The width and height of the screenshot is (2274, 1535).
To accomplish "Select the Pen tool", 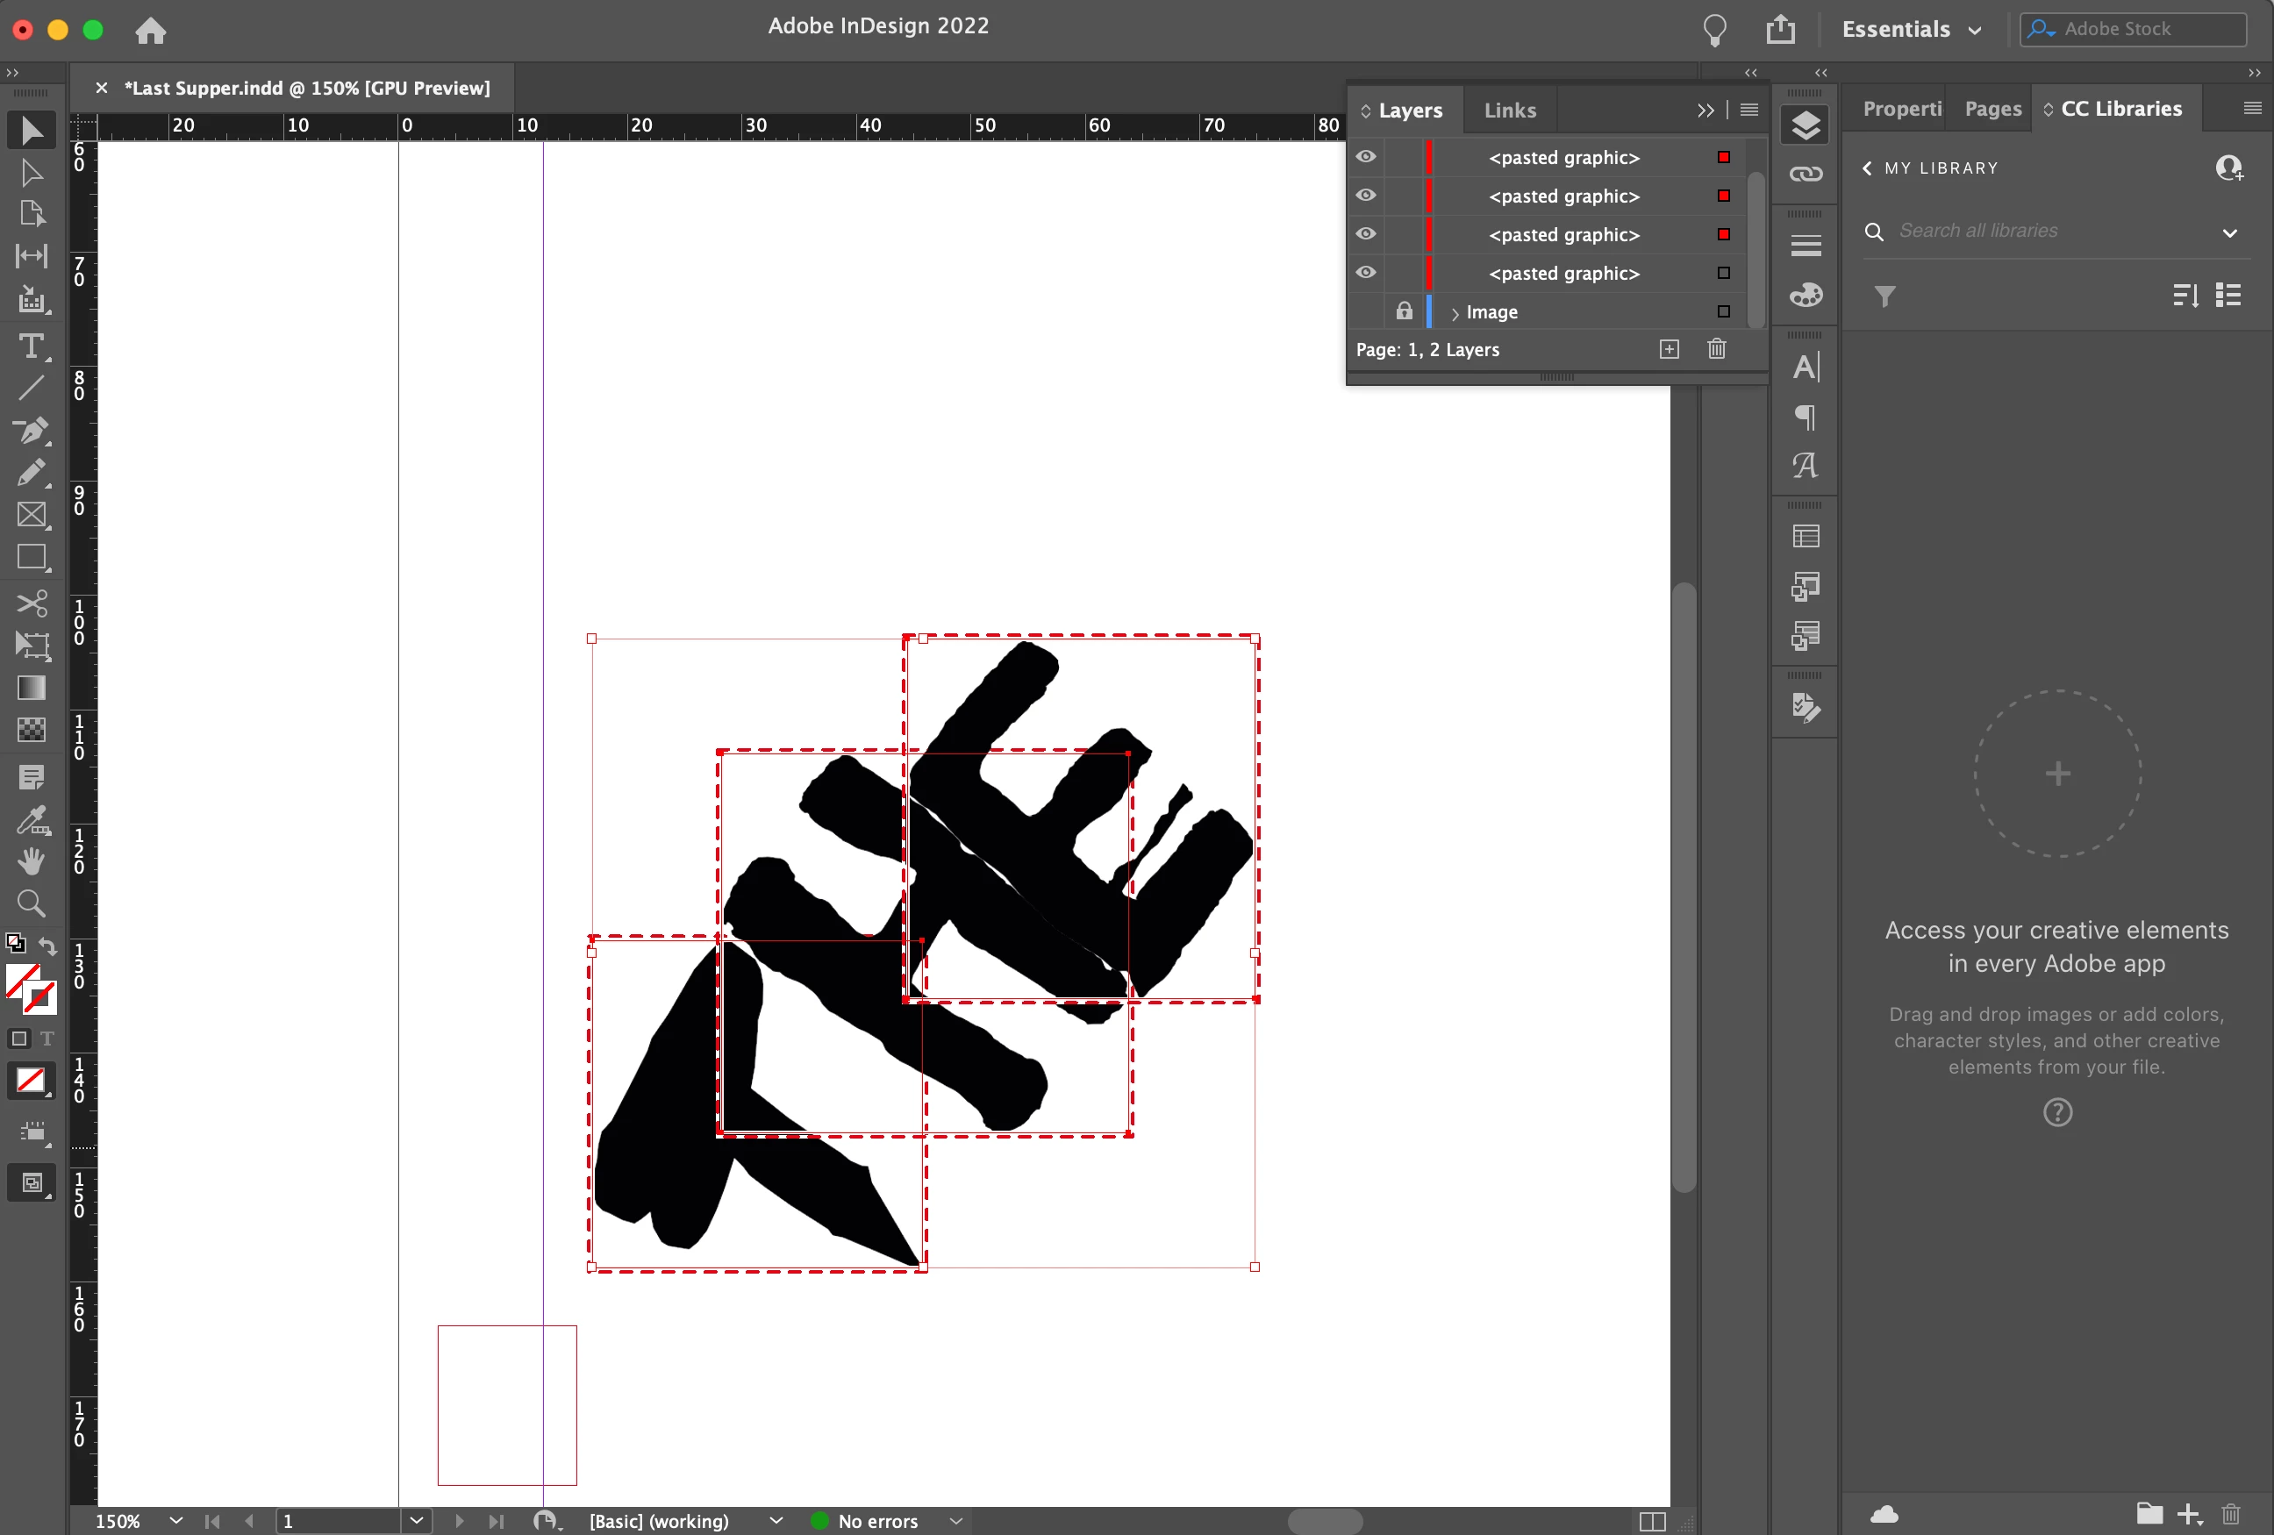I will (31, 430).
